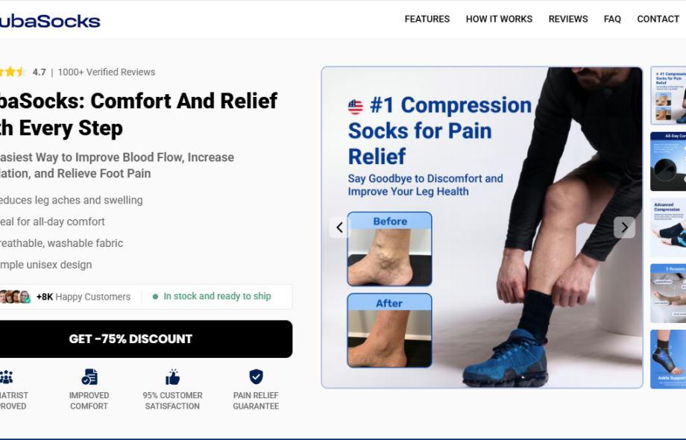686x440 pixels.
Task: Click the Improved Comfort document icon
Action: [x=89, y=377]
